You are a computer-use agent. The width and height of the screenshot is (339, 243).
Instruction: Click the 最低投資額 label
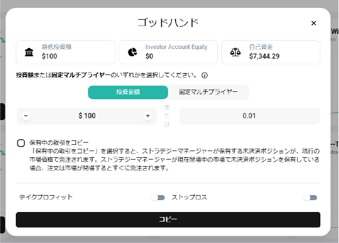pyautogui.click(x=56, y=47)
